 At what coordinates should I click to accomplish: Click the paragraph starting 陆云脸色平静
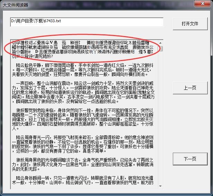(82, 70)
